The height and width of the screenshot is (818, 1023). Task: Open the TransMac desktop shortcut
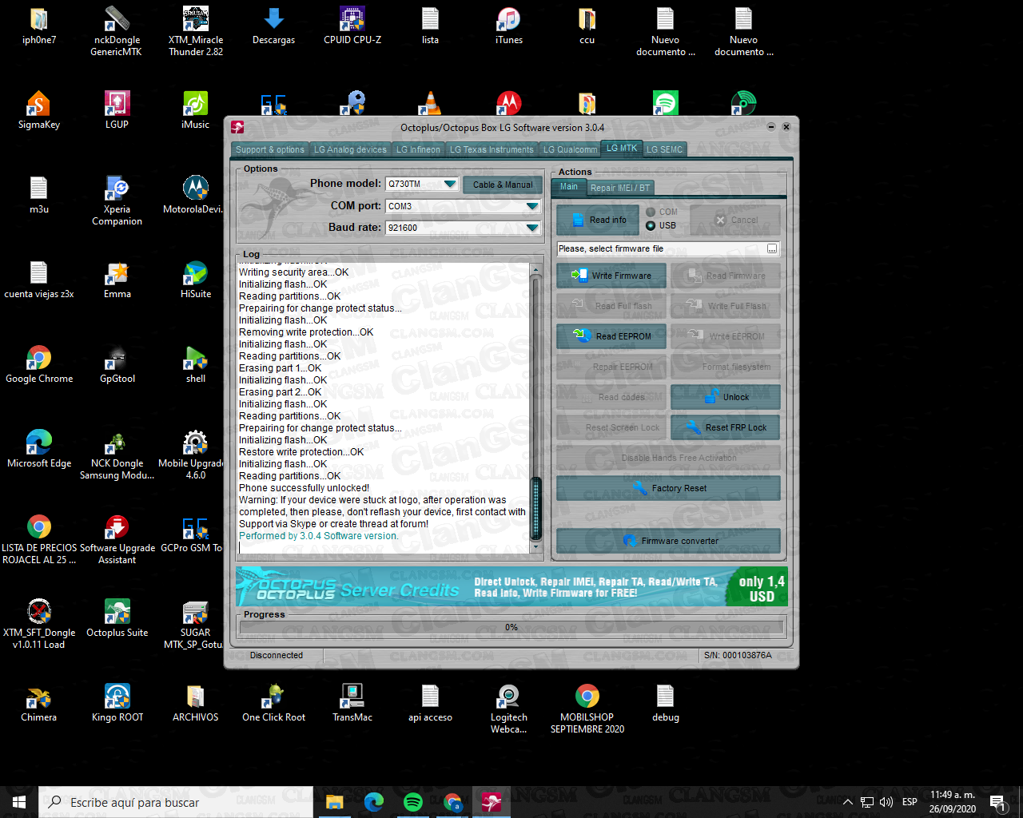pos(352,704)
